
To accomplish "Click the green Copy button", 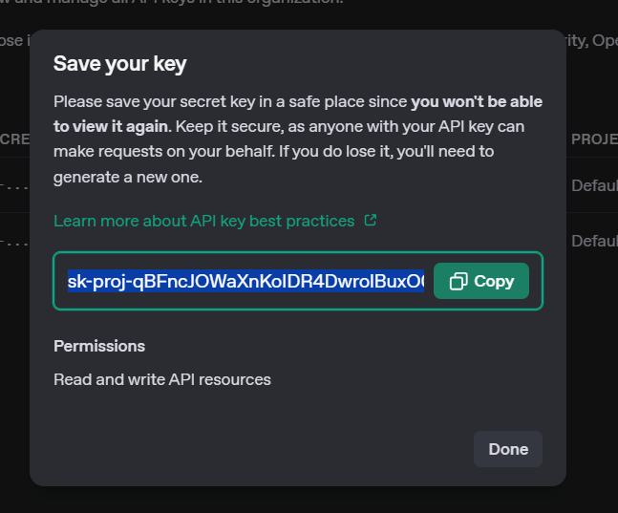I will 480,281.
